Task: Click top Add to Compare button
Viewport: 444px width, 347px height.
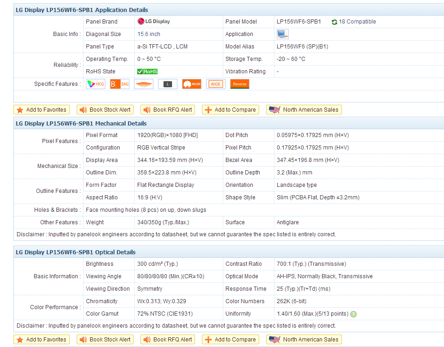Action: point(231,110)
